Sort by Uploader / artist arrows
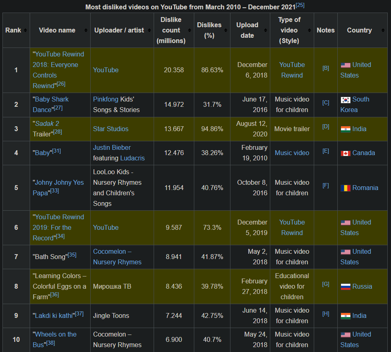 pos(149,30)
